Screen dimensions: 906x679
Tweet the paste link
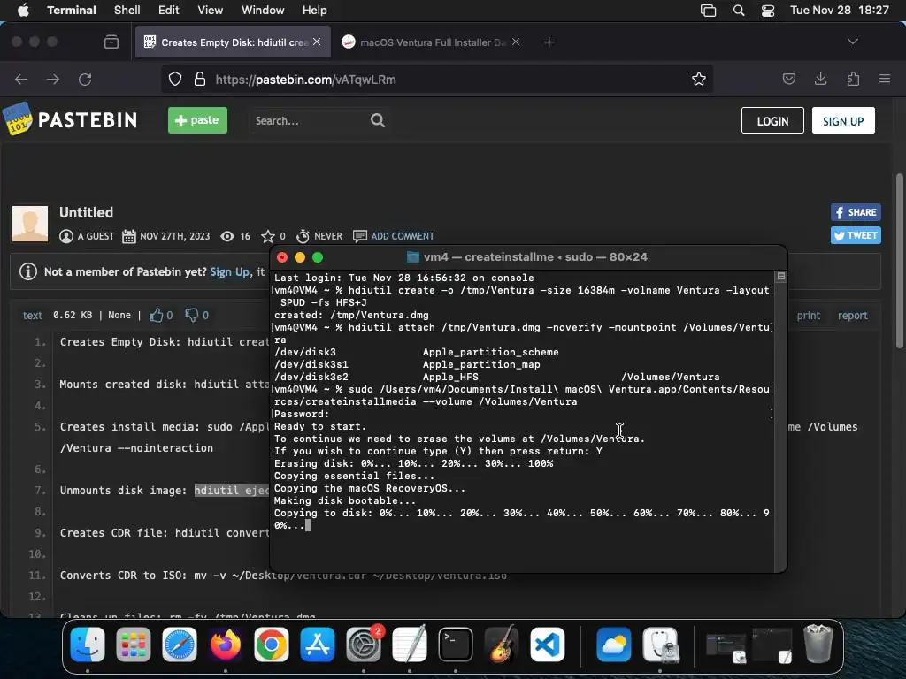[856, 235]
